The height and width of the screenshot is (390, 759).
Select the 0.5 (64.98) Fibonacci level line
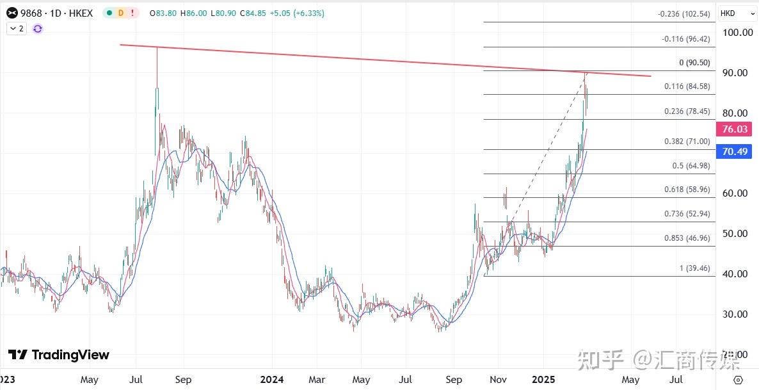click(x=599, y=174)
